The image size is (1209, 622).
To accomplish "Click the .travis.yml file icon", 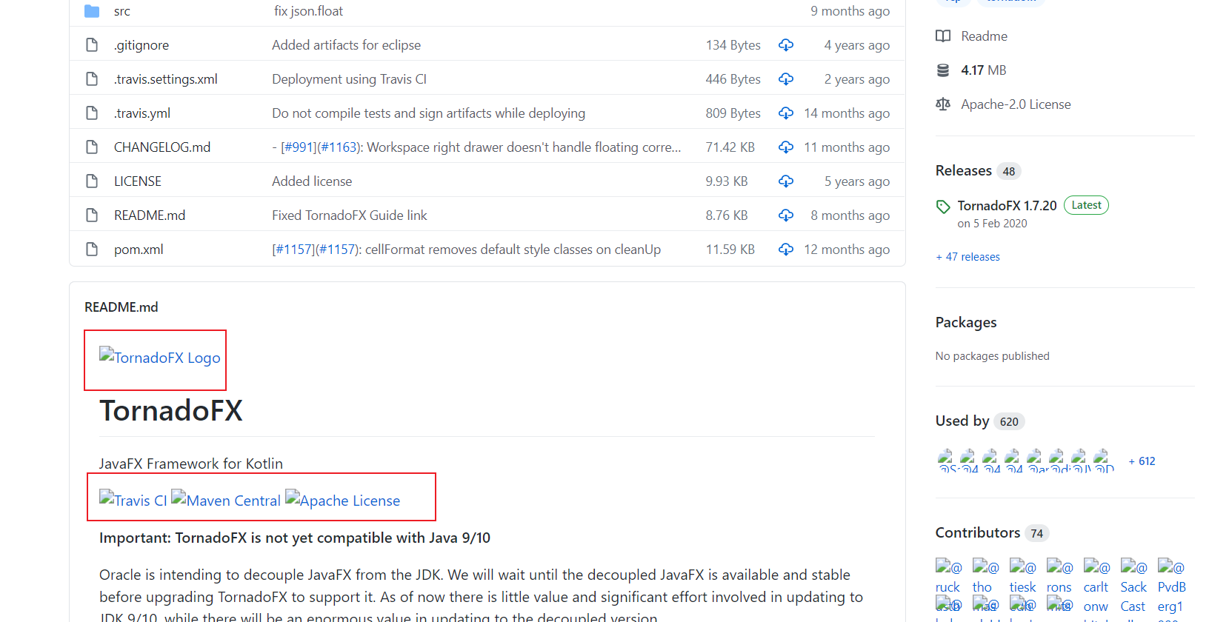I will (92, 113).
